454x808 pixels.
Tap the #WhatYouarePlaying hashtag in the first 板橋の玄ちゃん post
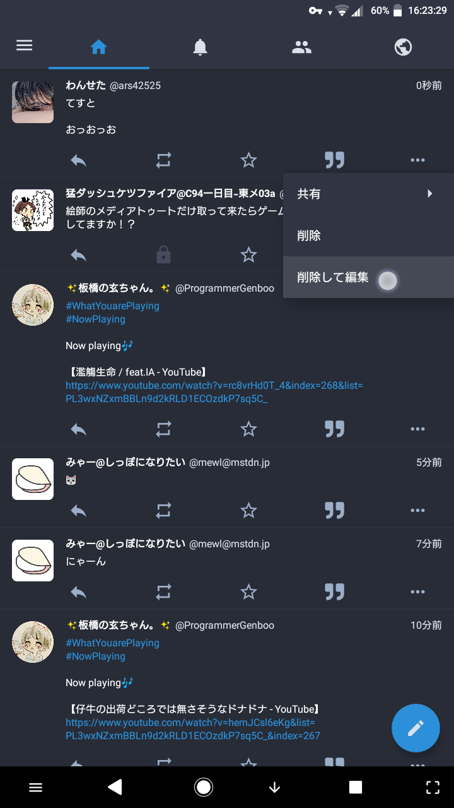click(112, 306)
